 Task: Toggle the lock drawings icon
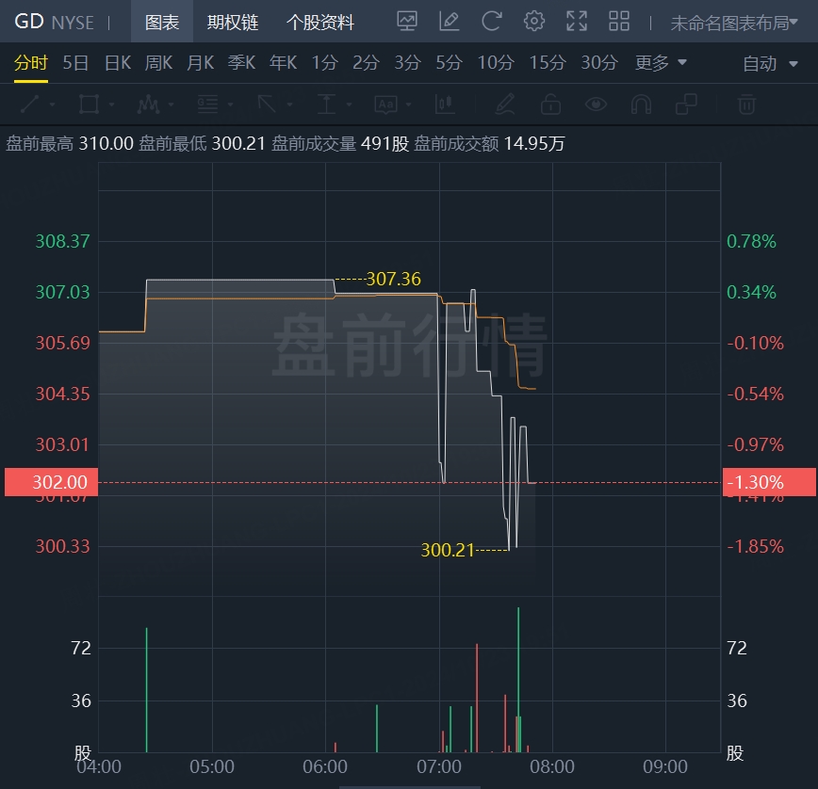point(550,104)
